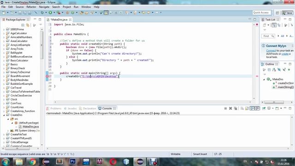
Task: Open the Open Console dropdown arrow
Action: point(281,108)
